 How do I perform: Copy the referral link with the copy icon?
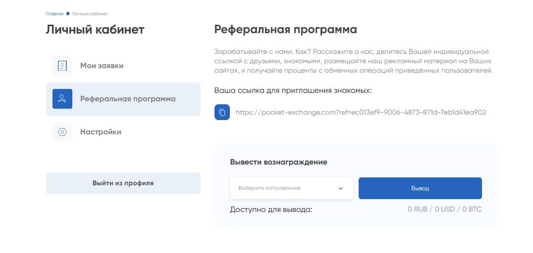click(x=222, y=112)
